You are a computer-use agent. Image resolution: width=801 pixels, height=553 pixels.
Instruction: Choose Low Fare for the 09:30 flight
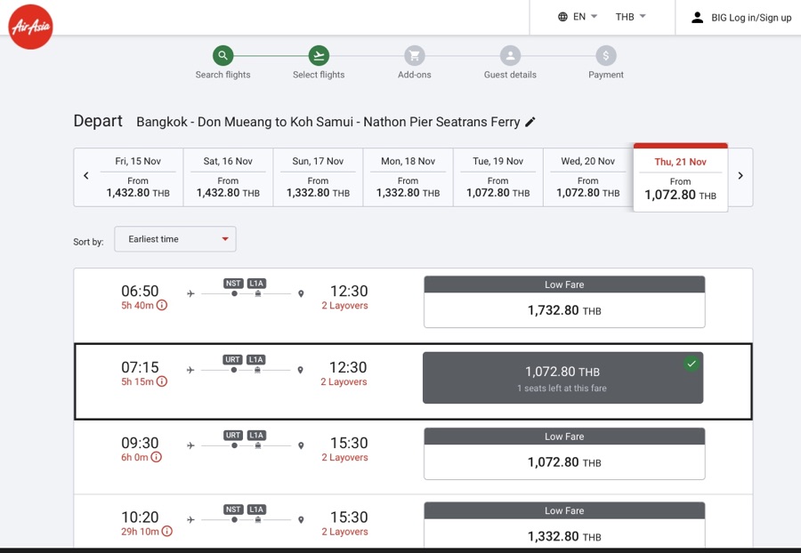click(564, 454)
